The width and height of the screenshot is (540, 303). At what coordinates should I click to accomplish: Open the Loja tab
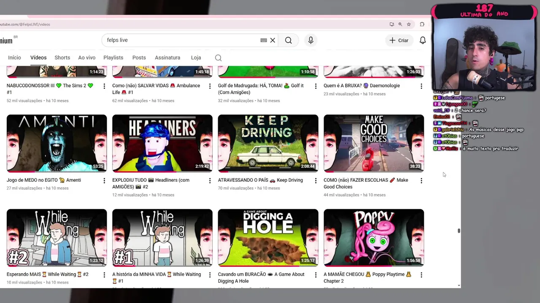click(196, 58)
